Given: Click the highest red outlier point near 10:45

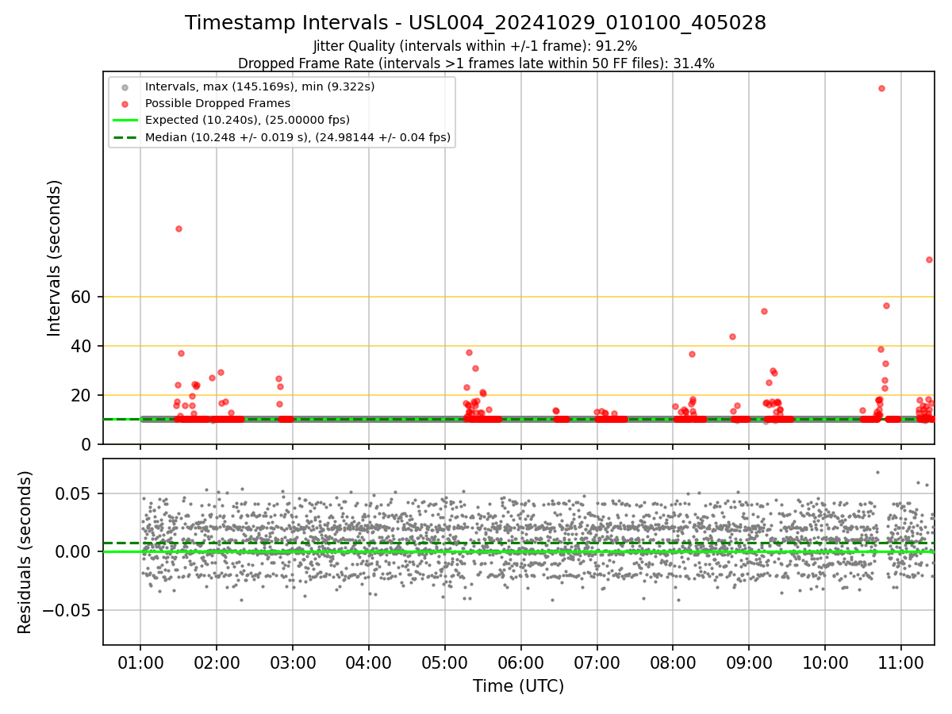Looking at the screenshot, I should 881,88.
